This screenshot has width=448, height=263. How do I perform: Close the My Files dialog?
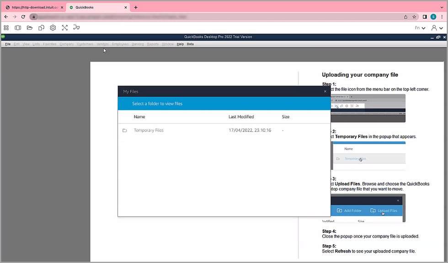[x=325, y=91]
